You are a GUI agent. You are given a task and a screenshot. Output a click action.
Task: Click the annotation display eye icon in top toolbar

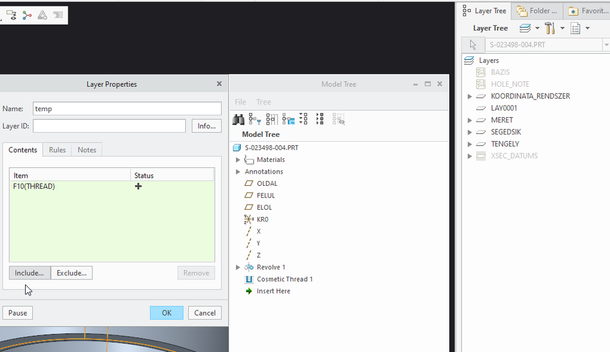[12, 15]
